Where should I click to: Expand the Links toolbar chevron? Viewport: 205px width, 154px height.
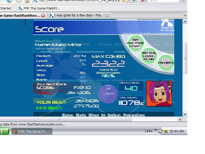coord(156,130)
